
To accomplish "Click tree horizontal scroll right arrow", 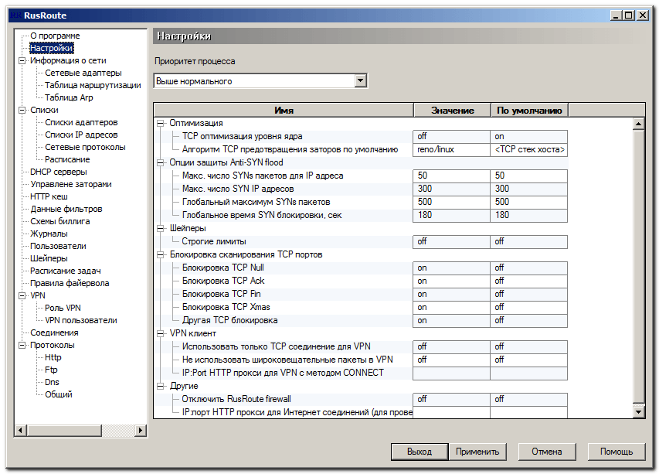I will pos(141,430).
